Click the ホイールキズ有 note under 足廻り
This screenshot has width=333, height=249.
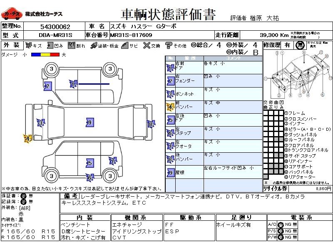pos(234,225)
